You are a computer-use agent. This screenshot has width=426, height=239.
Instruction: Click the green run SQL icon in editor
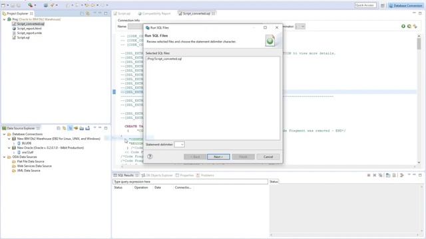tap(403, 27)
